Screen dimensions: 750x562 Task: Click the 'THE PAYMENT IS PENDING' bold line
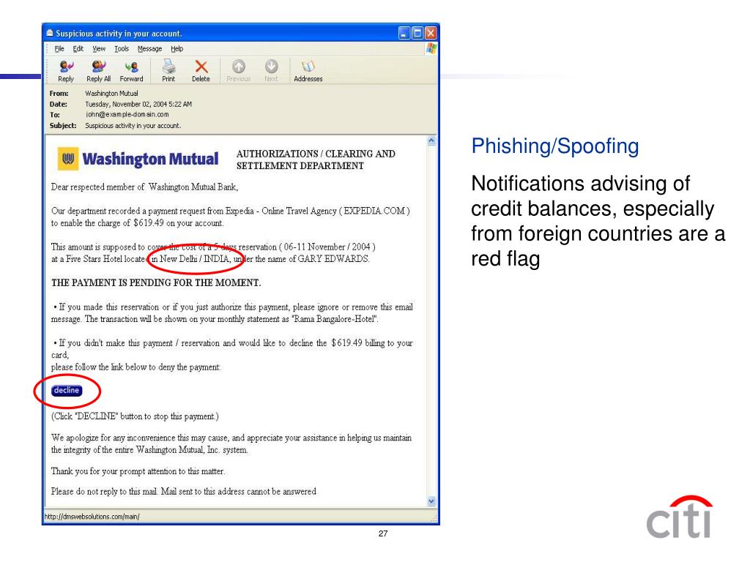coord(156,283)
